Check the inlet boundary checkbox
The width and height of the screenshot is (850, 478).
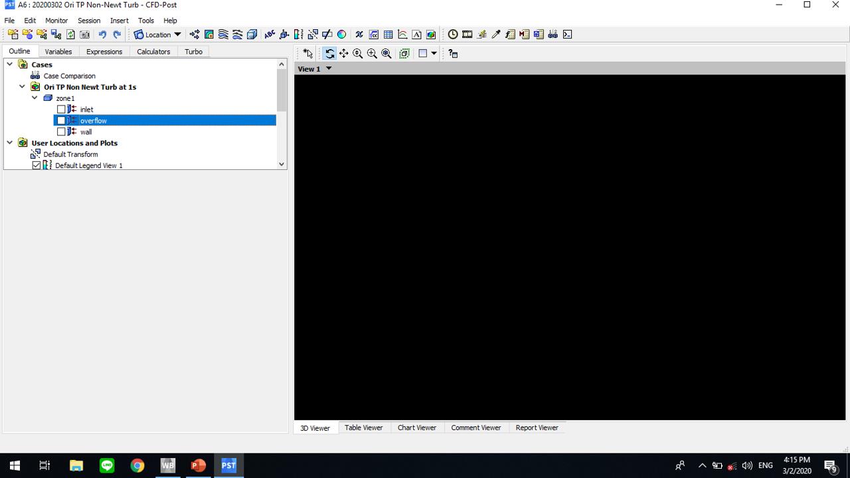[61, 110]
